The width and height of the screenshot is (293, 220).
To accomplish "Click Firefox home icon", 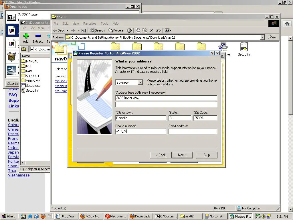I will coord(287,24).
